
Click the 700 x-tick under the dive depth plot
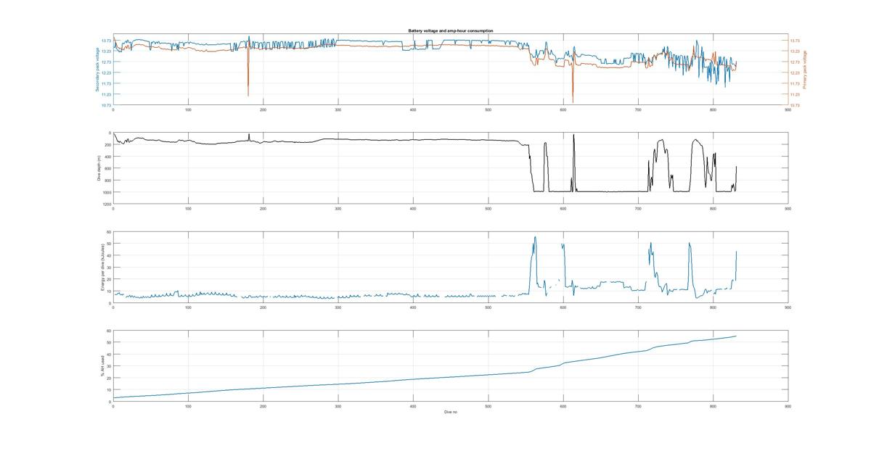click(638, 208)
